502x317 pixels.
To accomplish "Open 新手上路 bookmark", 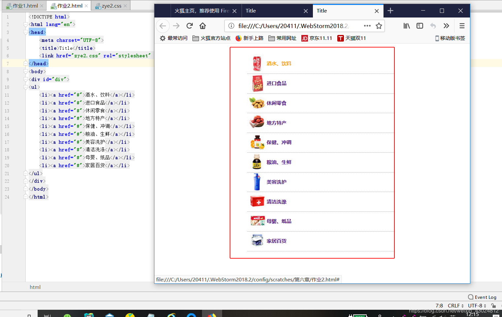I will click(x=250, y=38).
